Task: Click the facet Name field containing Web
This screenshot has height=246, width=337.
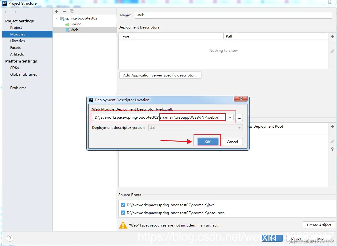Action: (x=234, y=15)
